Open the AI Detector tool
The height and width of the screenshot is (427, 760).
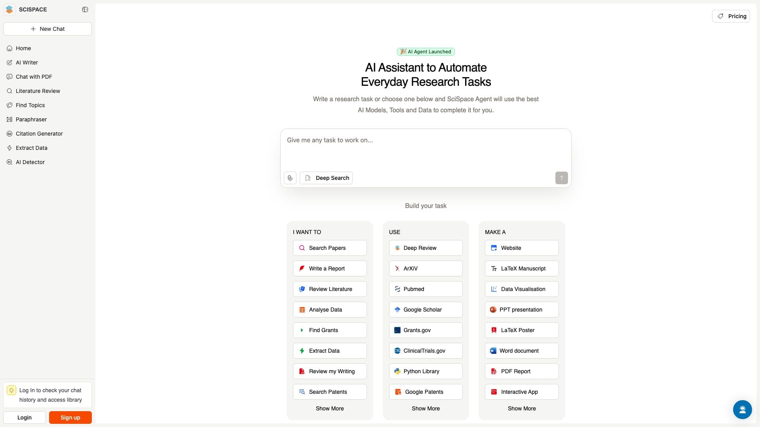30,162
